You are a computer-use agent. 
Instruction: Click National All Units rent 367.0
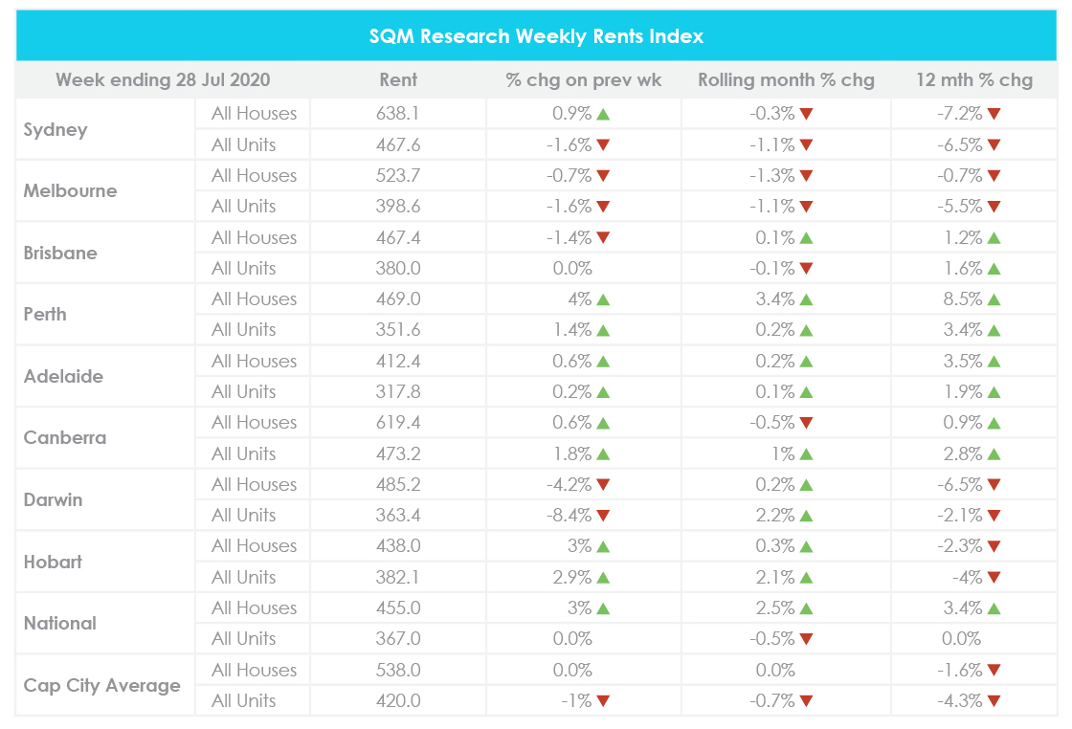coord(398,639)
